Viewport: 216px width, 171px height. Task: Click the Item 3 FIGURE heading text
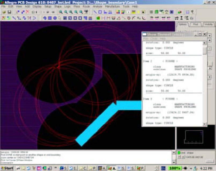pos(161,99)
